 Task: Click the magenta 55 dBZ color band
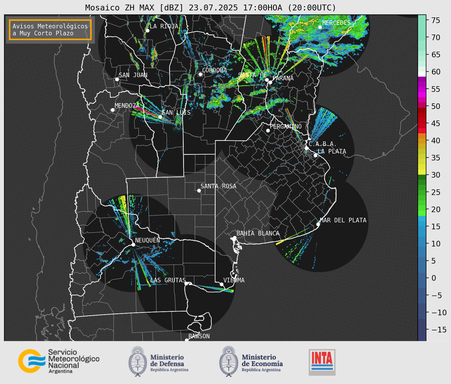pyautogui.click(x=422, y=89)
